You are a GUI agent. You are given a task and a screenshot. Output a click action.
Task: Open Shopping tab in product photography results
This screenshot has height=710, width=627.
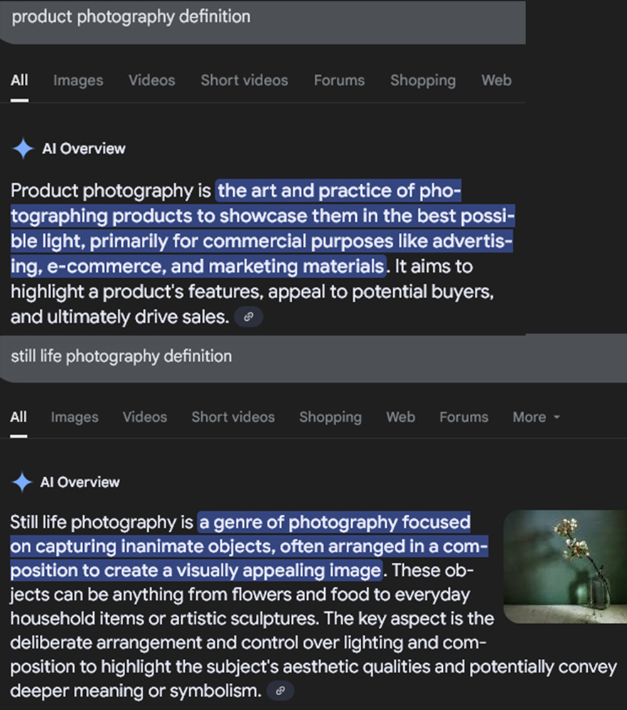click(x=422, y=80)
